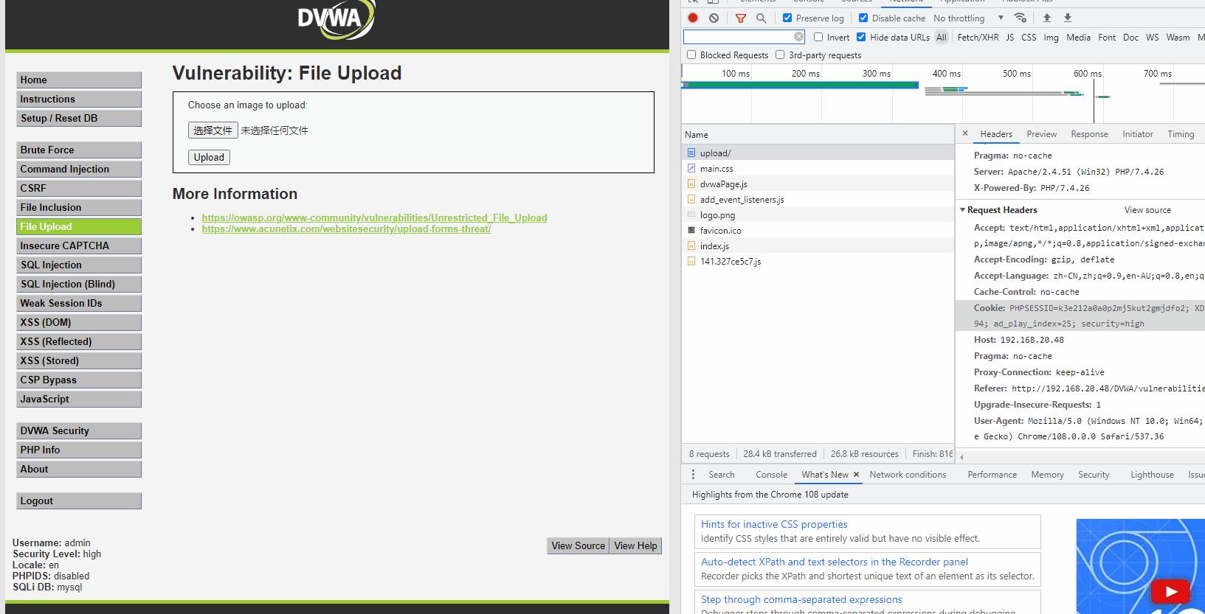
Task: Select the All request type filter
Action: coord(941,38)
